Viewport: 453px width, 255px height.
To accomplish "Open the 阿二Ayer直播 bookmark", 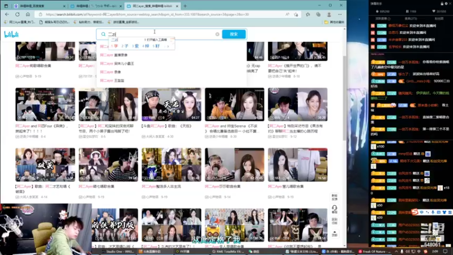I will pos(19,22).
